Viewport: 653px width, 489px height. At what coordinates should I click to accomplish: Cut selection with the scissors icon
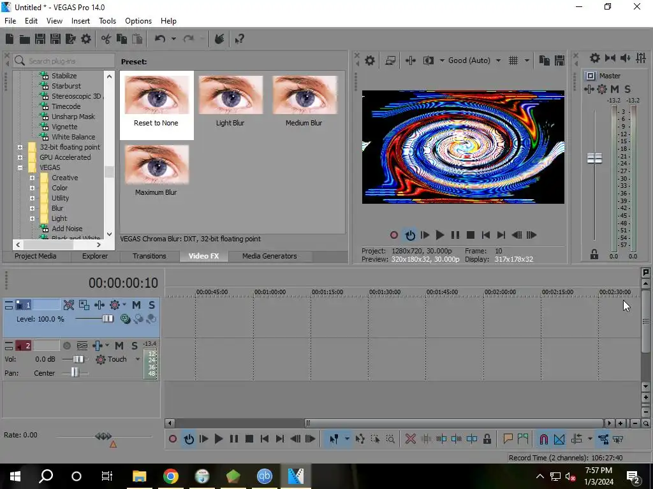tap(106, 39)
